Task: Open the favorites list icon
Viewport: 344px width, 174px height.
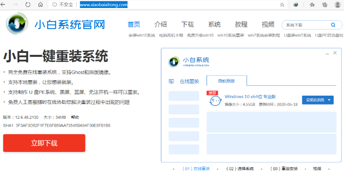Action: click(312, 5)
